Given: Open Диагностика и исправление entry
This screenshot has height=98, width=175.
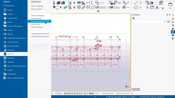Looking at the screenshot, I should pyautogui.click(x=14, y=66).
